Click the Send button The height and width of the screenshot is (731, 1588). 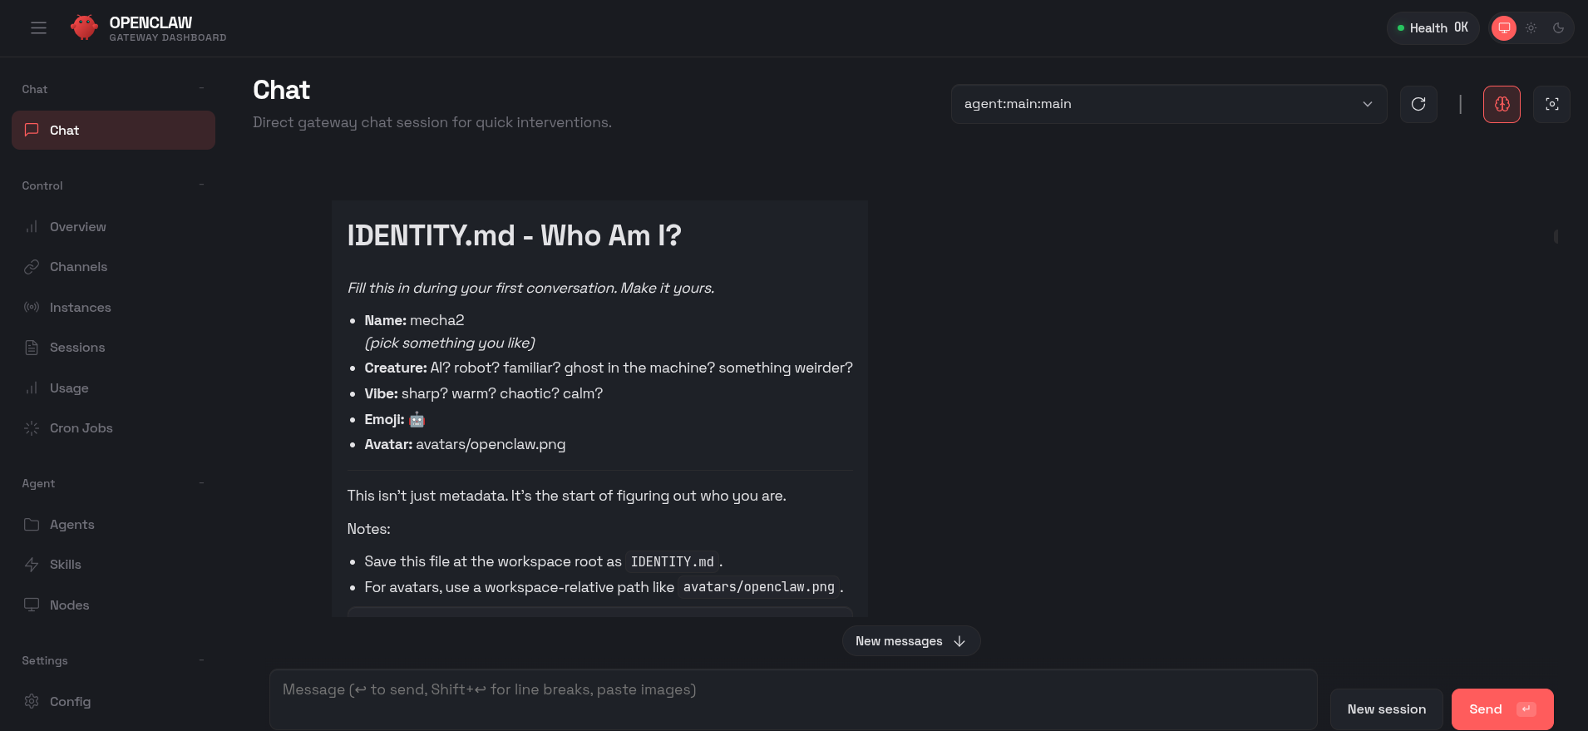coord(1502,709)
